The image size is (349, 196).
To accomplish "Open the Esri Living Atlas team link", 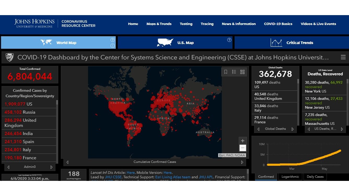I will coord(173,177).
